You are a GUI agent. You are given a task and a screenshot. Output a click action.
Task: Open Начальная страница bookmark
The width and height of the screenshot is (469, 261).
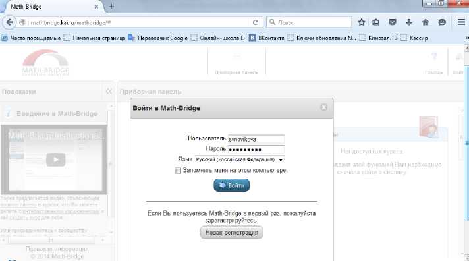pyautogui.click(x=95, y=38)
